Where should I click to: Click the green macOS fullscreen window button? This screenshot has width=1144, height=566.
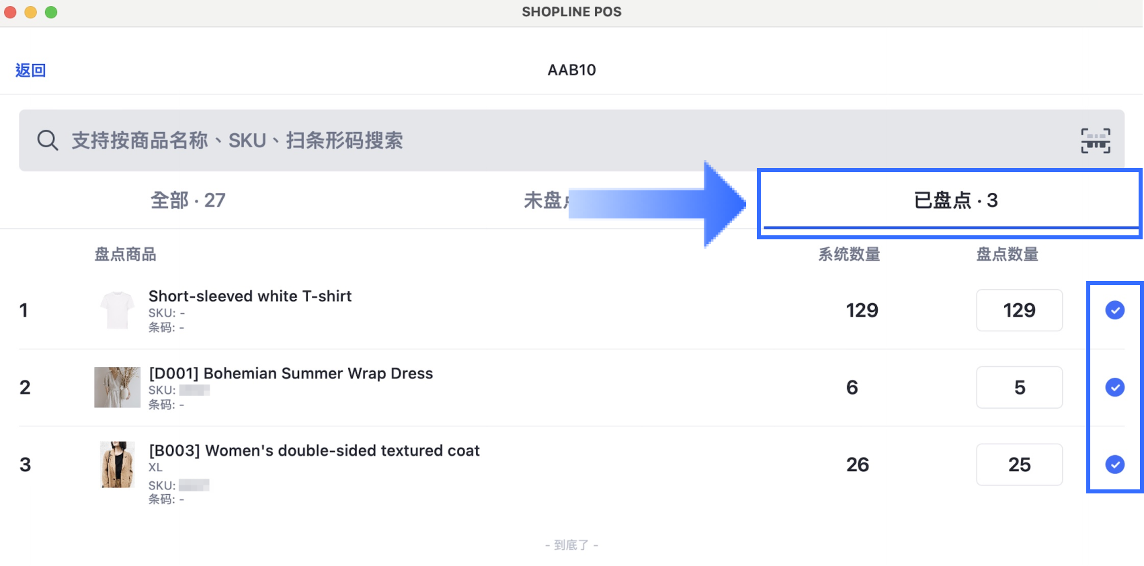pos(51,12)
